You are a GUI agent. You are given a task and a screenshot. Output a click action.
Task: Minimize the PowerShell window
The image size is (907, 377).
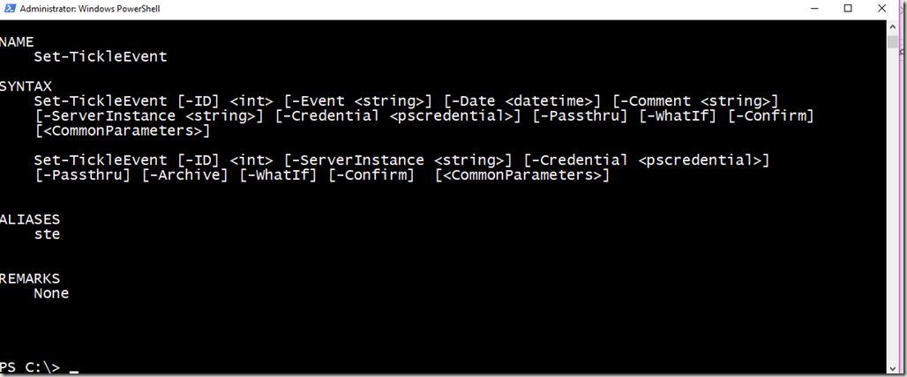point(813,9)
